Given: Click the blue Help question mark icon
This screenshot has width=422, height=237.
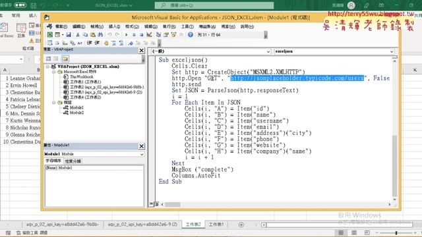Looking at the screenshot, I should [x=191, y=35].
